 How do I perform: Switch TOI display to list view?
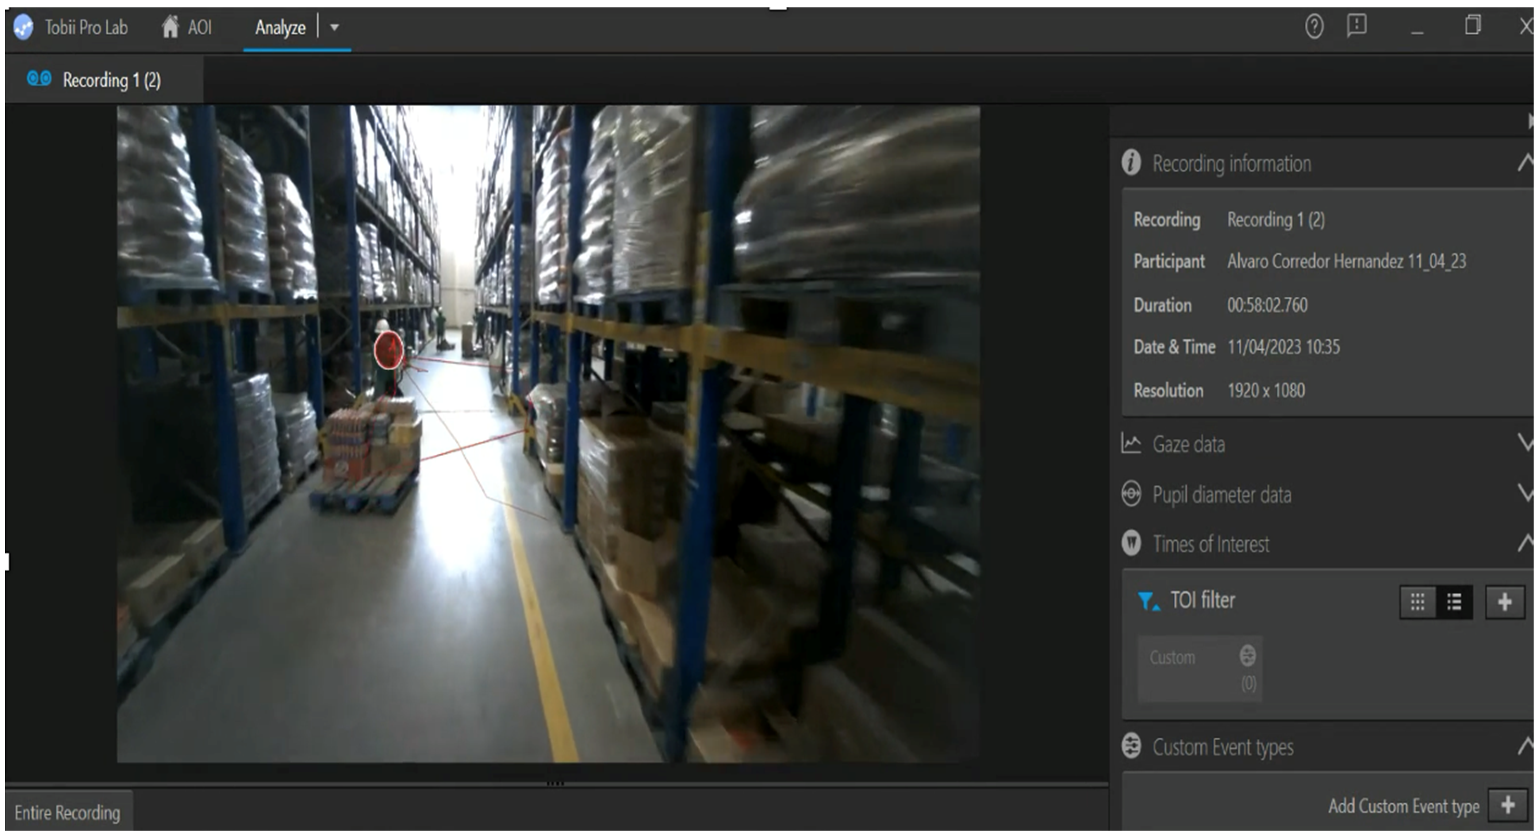click(1455, 602)
